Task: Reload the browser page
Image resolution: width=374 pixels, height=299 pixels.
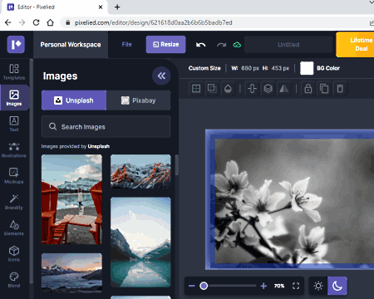Action: (x=36, y=22)
